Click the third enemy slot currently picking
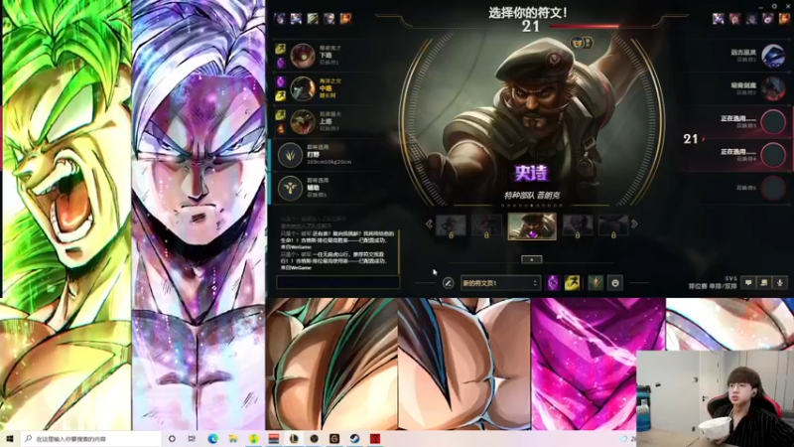 pos(773,122)
